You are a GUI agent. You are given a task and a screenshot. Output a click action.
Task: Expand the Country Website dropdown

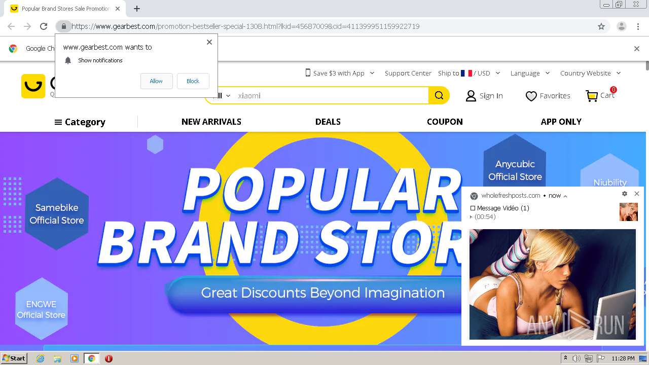pyautogui.click(x=590, y=73)
